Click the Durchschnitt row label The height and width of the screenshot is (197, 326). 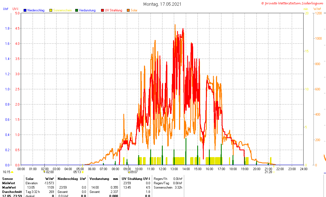tap(12, 192)
